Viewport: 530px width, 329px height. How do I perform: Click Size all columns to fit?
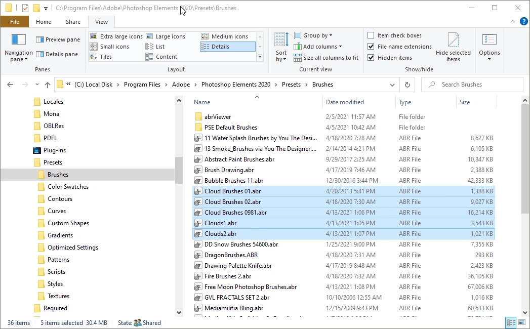pos(326,58)
